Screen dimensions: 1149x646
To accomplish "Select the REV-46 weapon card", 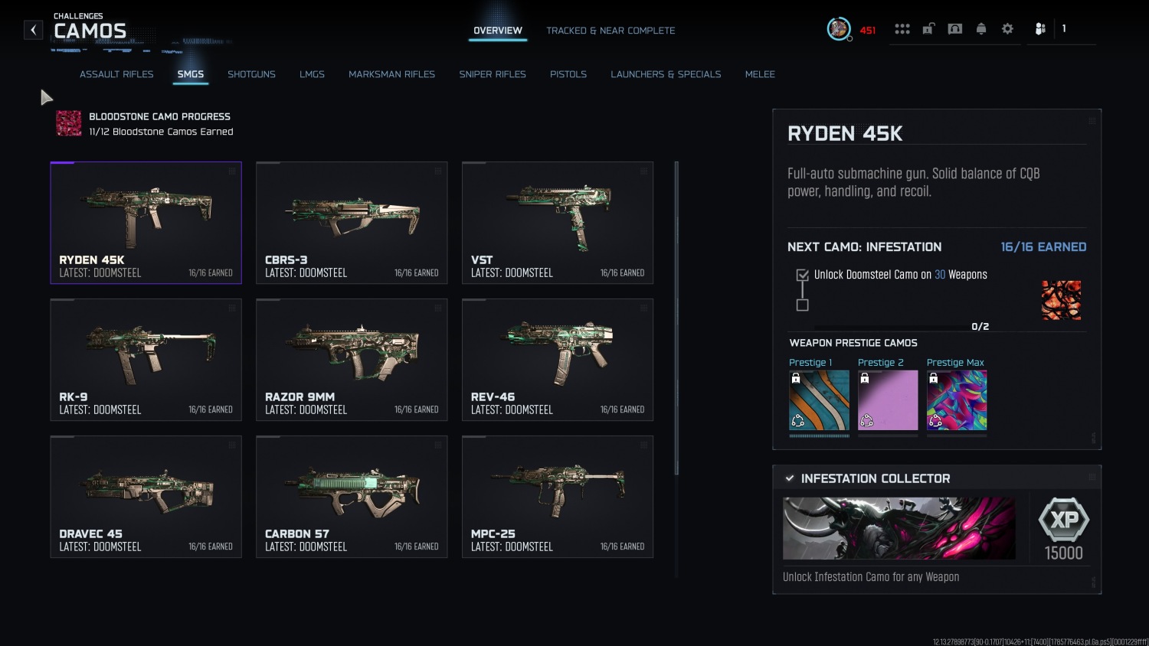I will (558, 360).
